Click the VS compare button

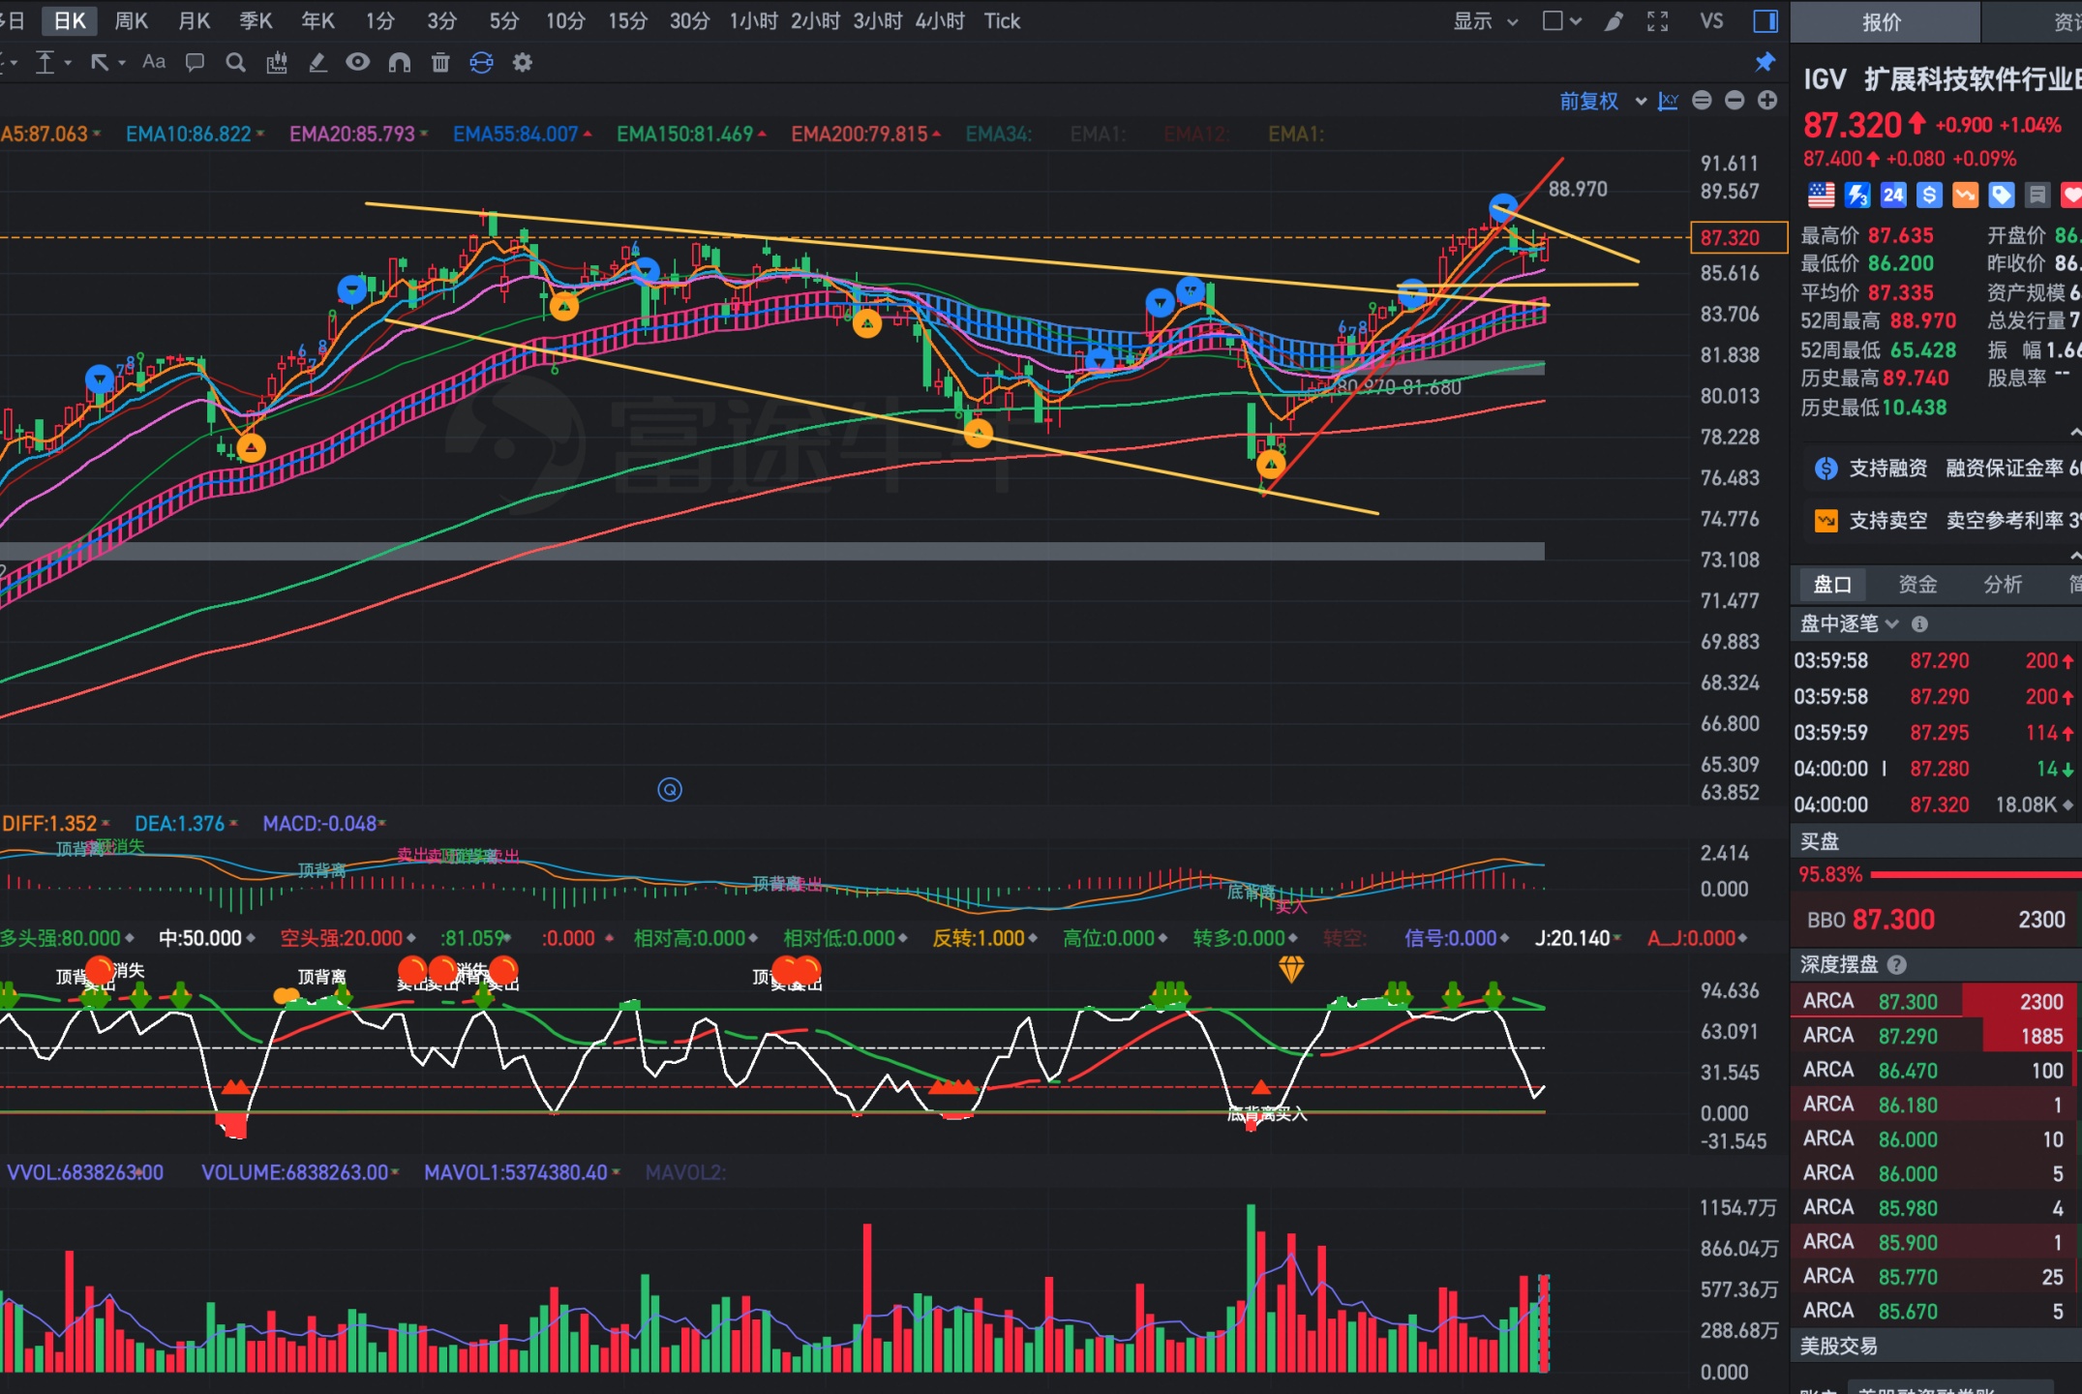coord(1711,21)
